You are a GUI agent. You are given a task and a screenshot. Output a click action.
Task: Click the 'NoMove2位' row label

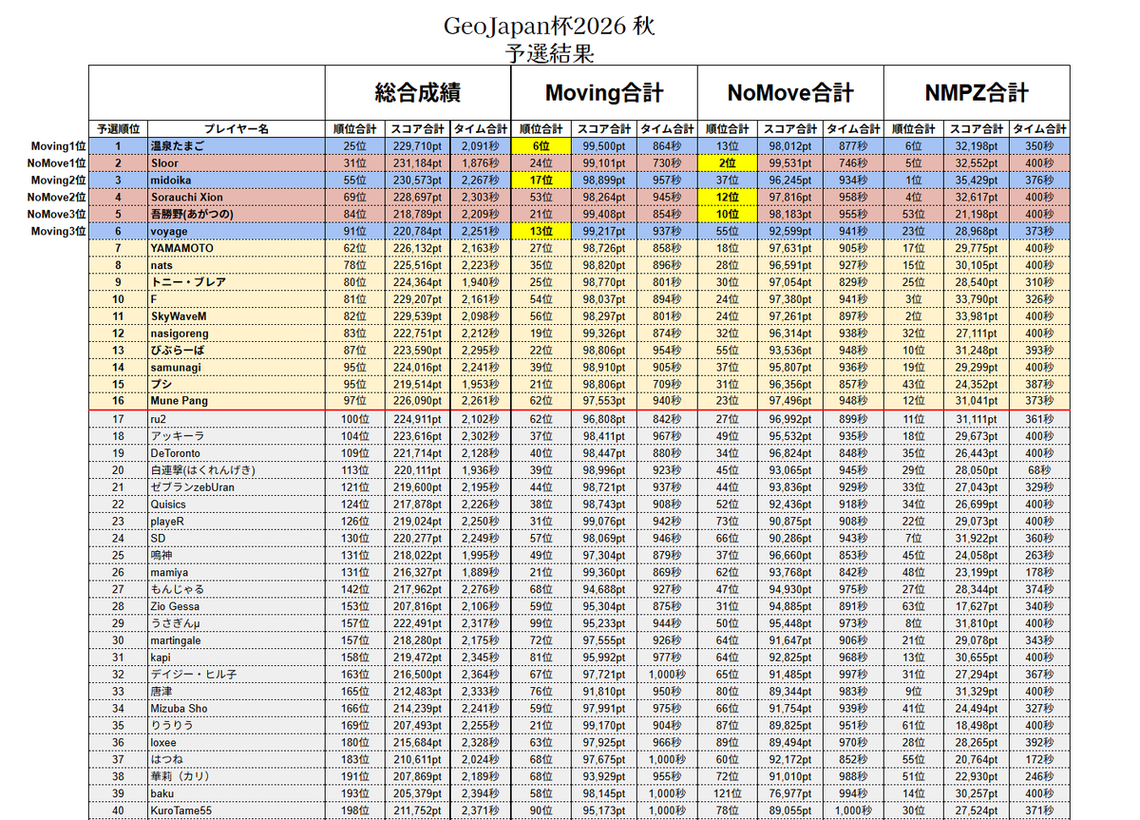click(56, 198)
